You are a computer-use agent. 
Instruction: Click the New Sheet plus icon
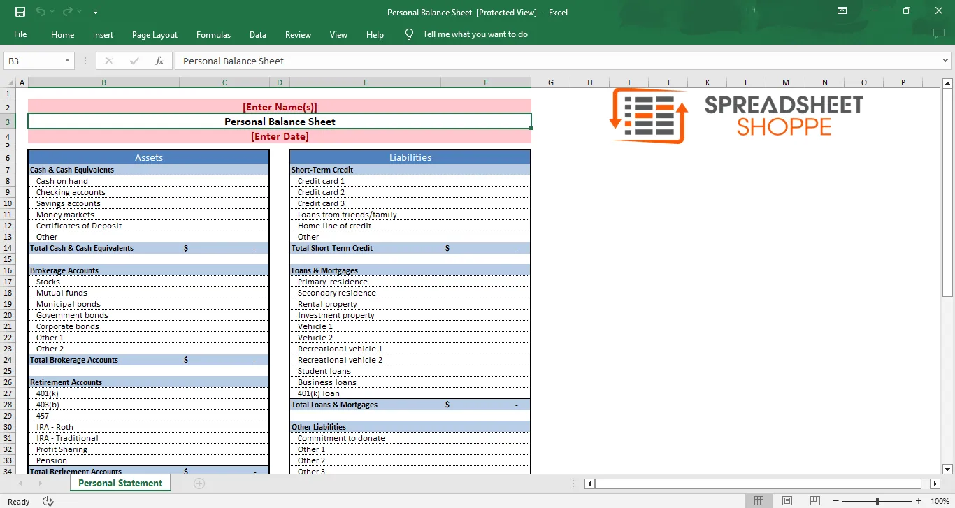[199, 483]
